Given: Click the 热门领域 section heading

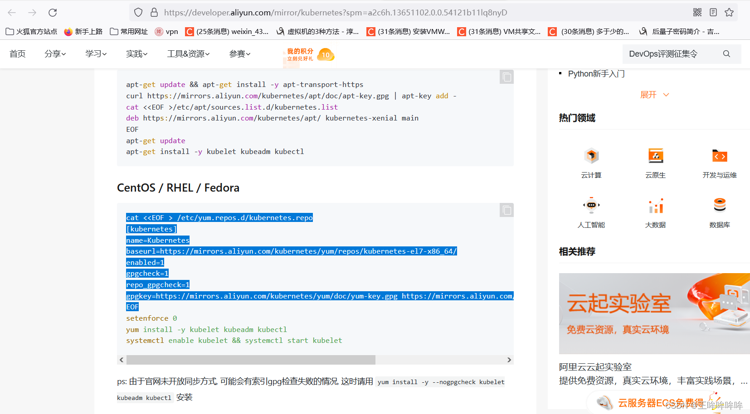Looking at the screenshot, I should coord(577,118).
